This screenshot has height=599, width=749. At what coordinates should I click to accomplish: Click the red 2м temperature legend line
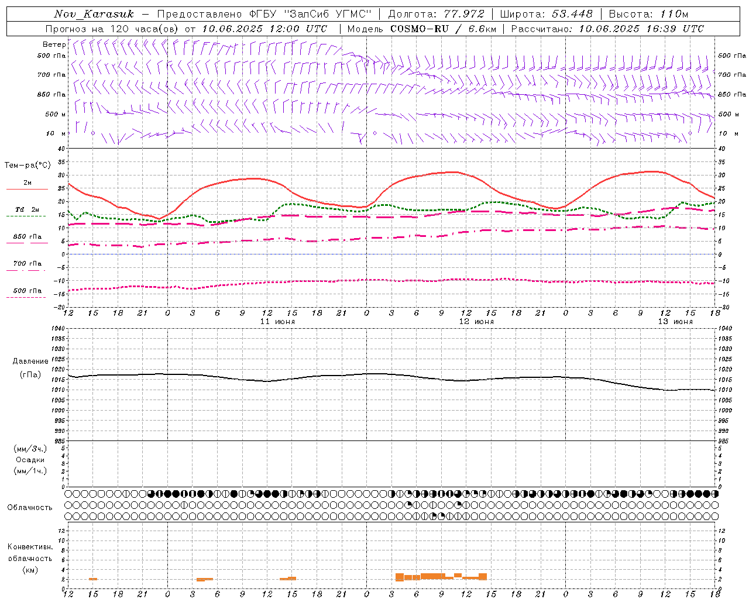point(27,190)
